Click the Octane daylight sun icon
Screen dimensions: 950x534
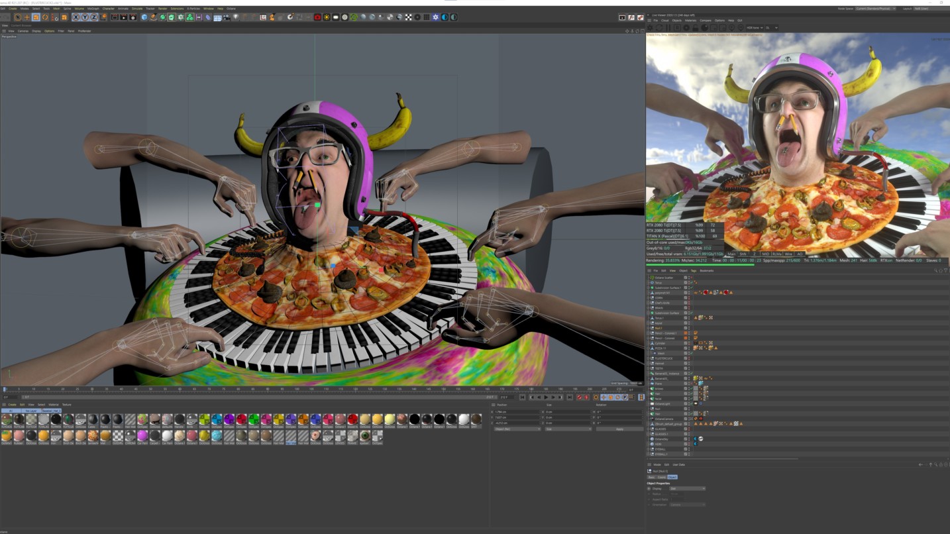(327, 17)
